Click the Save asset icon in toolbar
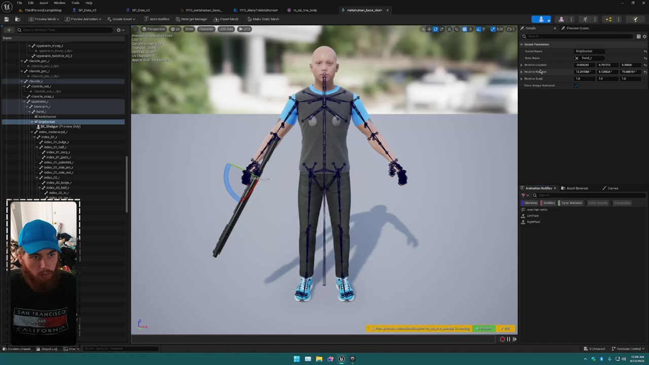 7,19
